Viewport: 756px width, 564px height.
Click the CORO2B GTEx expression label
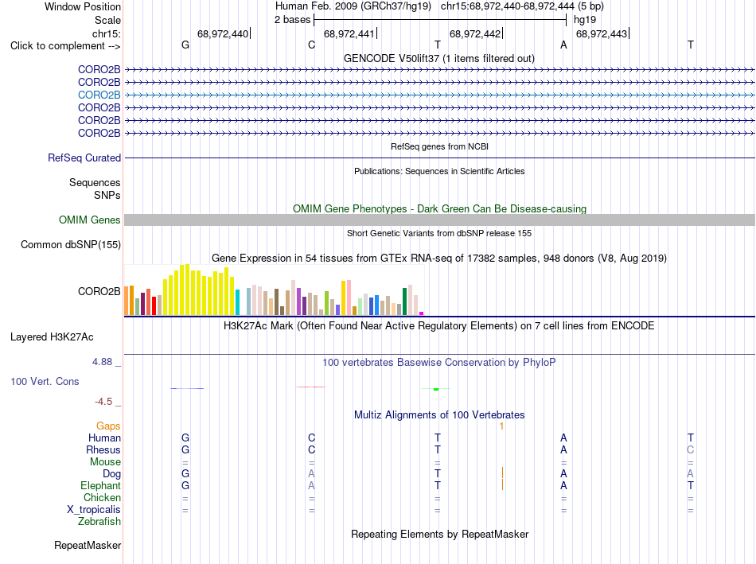99,292
